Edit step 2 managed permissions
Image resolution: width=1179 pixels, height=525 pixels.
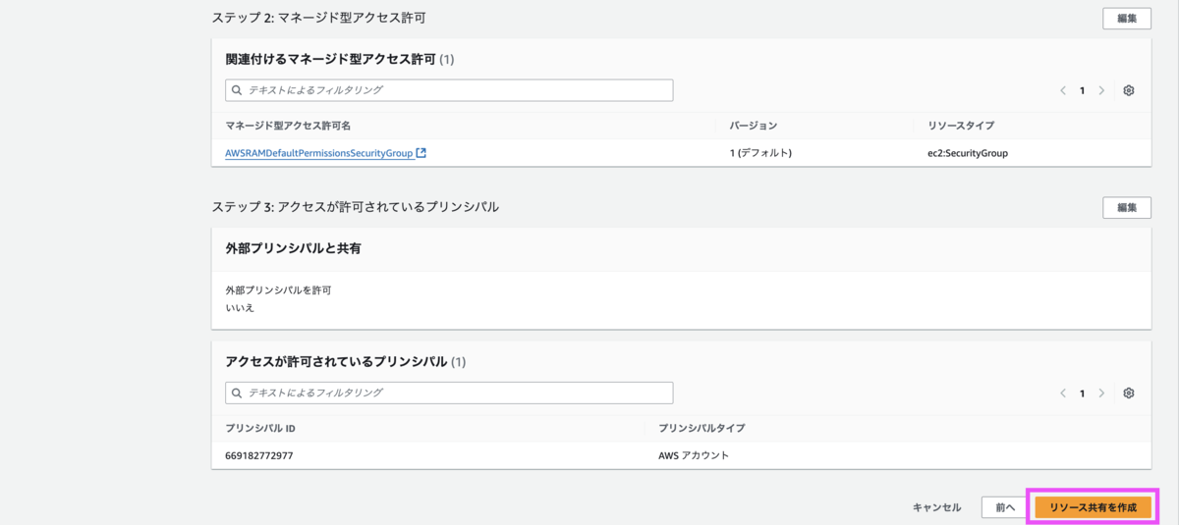(1127, 19)
